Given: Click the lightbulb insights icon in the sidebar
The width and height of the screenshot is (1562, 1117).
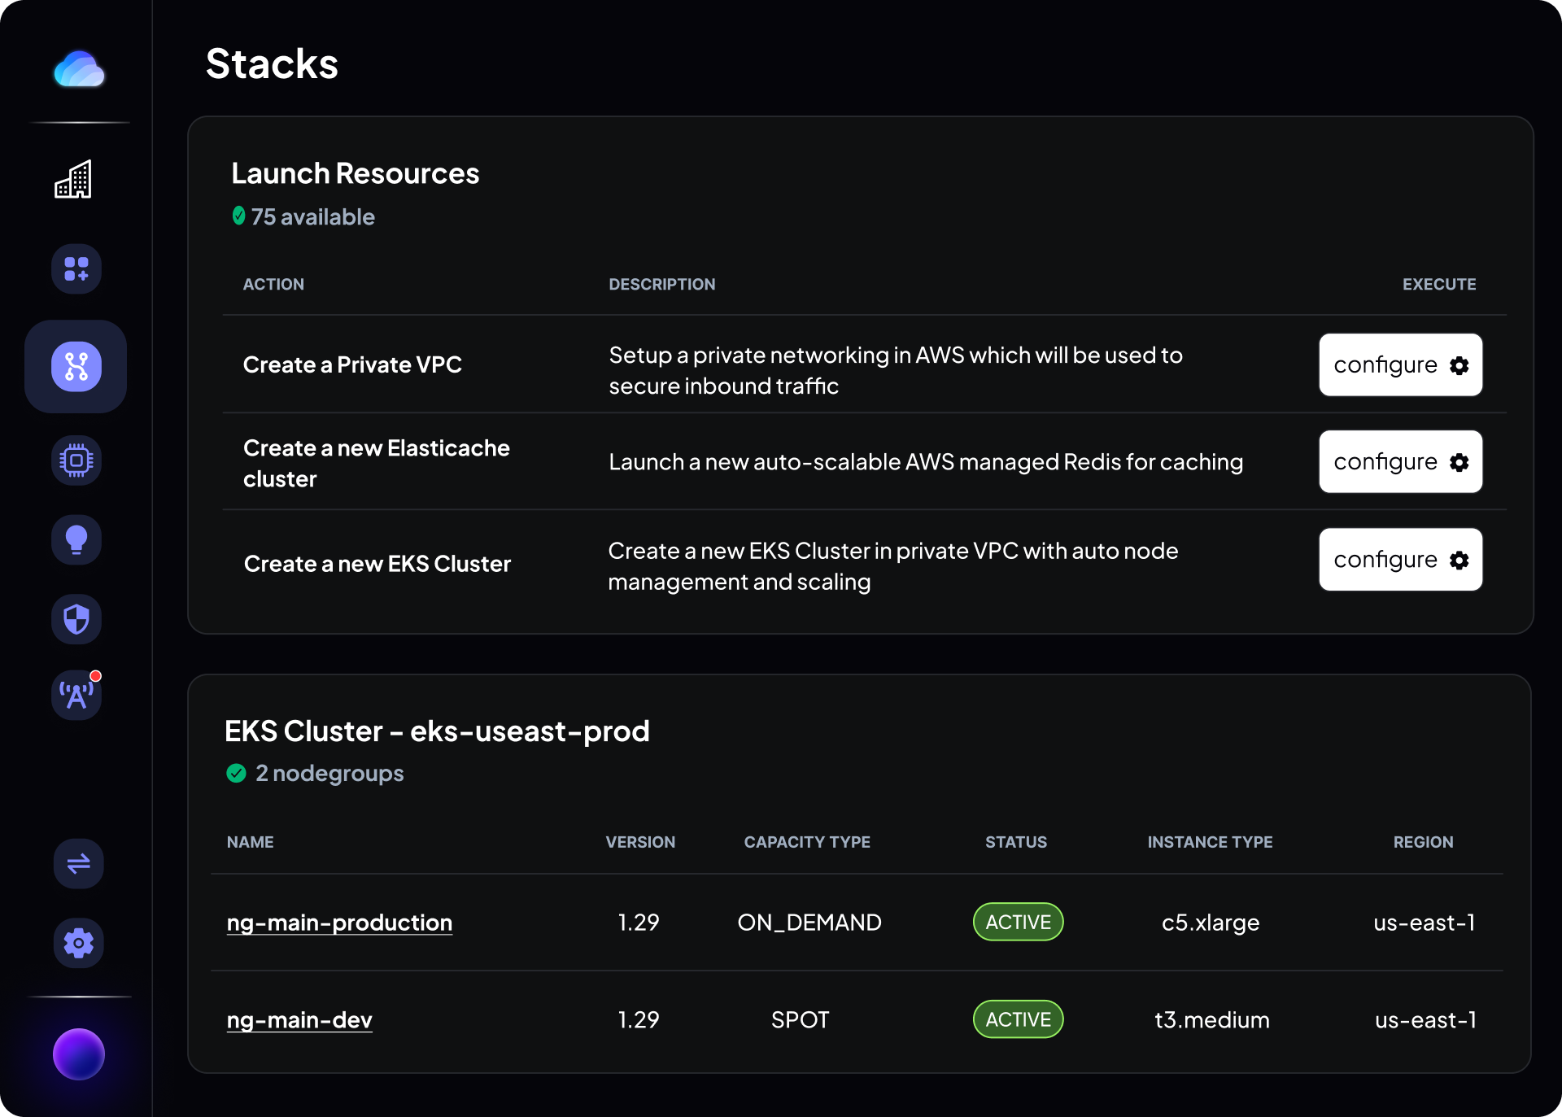Looking at the screenshot, I should point(76,539).
